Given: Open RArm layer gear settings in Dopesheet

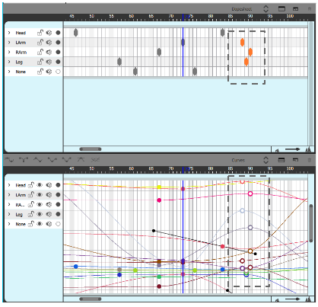Looking at the screenshot, I should 49,52.
